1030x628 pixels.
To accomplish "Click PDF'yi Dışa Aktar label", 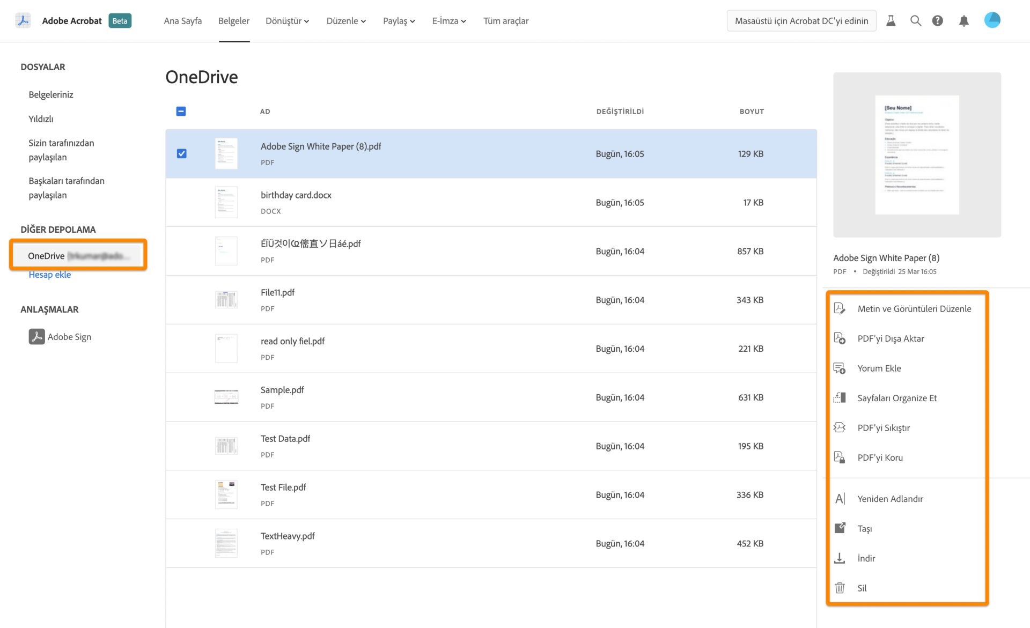I will click(x=891, y=338).
